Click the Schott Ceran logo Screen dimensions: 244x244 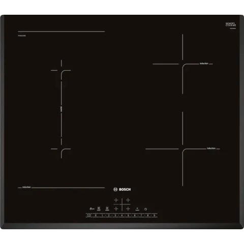click(x=231, y=25)
